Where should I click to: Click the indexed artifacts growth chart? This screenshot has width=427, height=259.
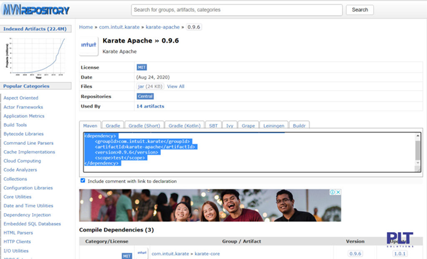pyautogui.click(x=35, y=58)
